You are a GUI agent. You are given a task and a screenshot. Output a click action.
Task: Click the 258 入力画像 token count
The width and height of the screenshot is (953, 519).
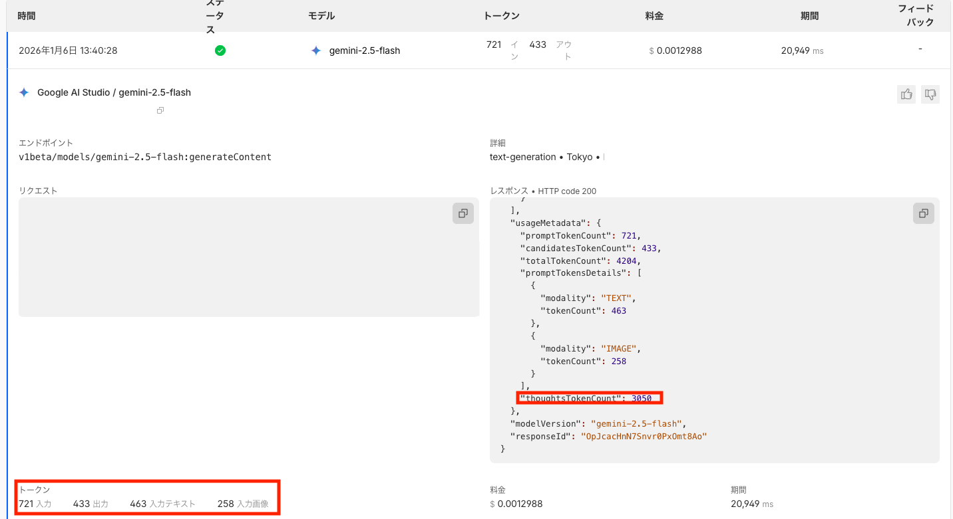tap(243, 504)
